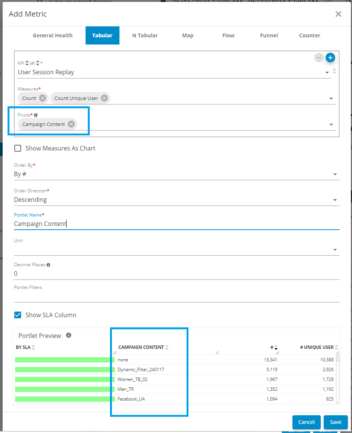Click the Decimal Places info icon
Viewport: 352px width, 433px height.
[48, 265]
